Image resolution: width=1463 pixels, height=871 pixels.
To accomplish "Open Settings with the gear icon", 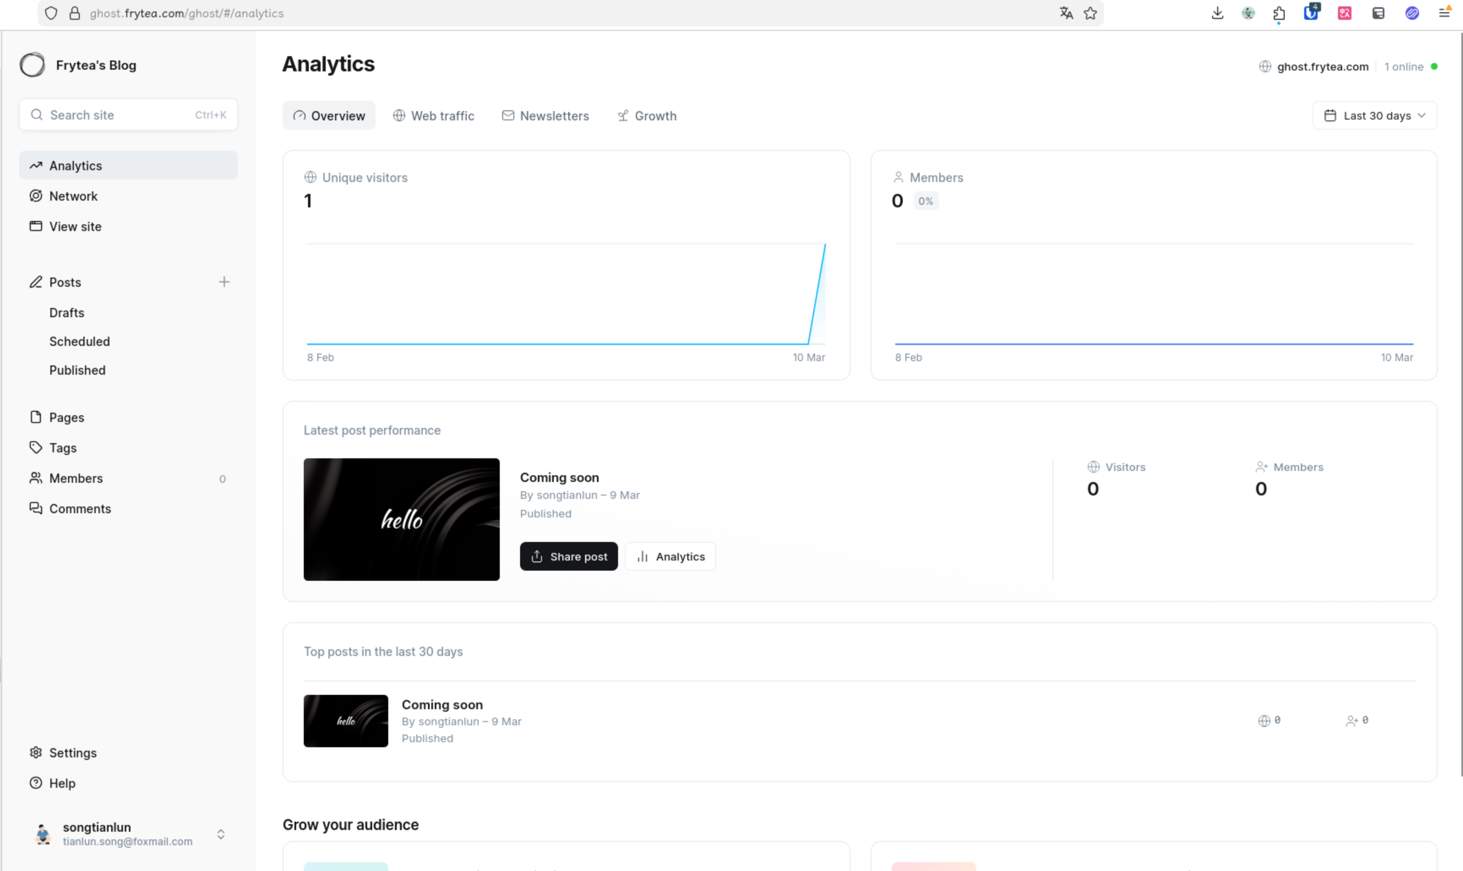I will [x=36, y=752].
